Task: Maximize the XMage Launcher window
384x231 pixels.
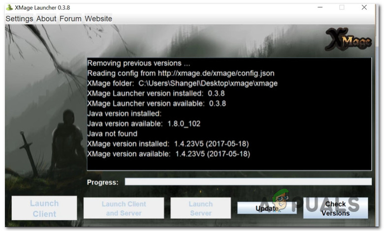Action: point(342,7)
